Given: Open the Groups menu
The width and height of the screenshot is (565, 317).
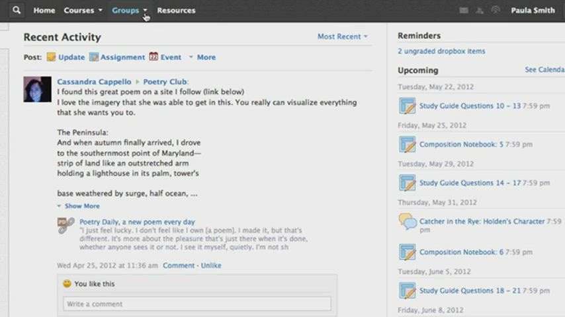Looking at the screenshot, I should pyautogui.click(x=129, y=11).
